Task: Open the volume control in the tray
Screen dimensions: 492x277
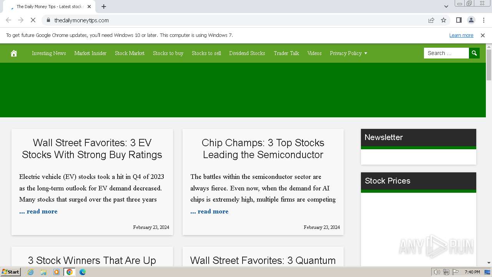Action: tap(437, 272)
